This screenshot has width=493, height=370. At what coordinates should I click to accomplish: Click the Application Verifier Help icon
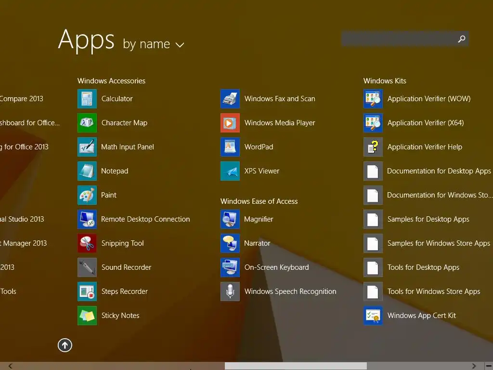click(373, 147)
